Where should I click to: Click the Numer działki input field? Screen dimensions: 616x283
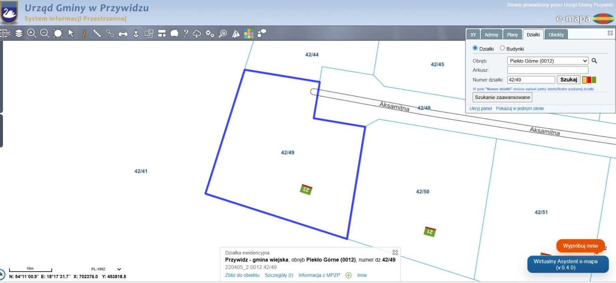click(531, 80)
